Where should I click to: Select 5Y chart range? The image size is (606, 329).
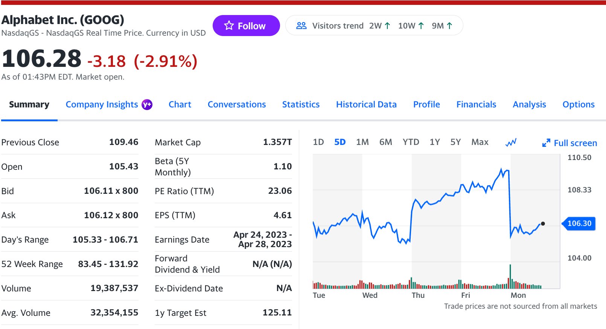(x=455, y=142)
